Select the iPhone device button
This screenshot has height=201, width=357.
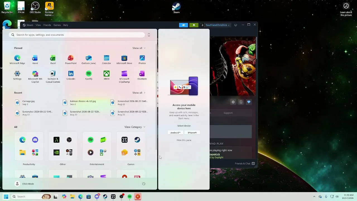[192, 133]
